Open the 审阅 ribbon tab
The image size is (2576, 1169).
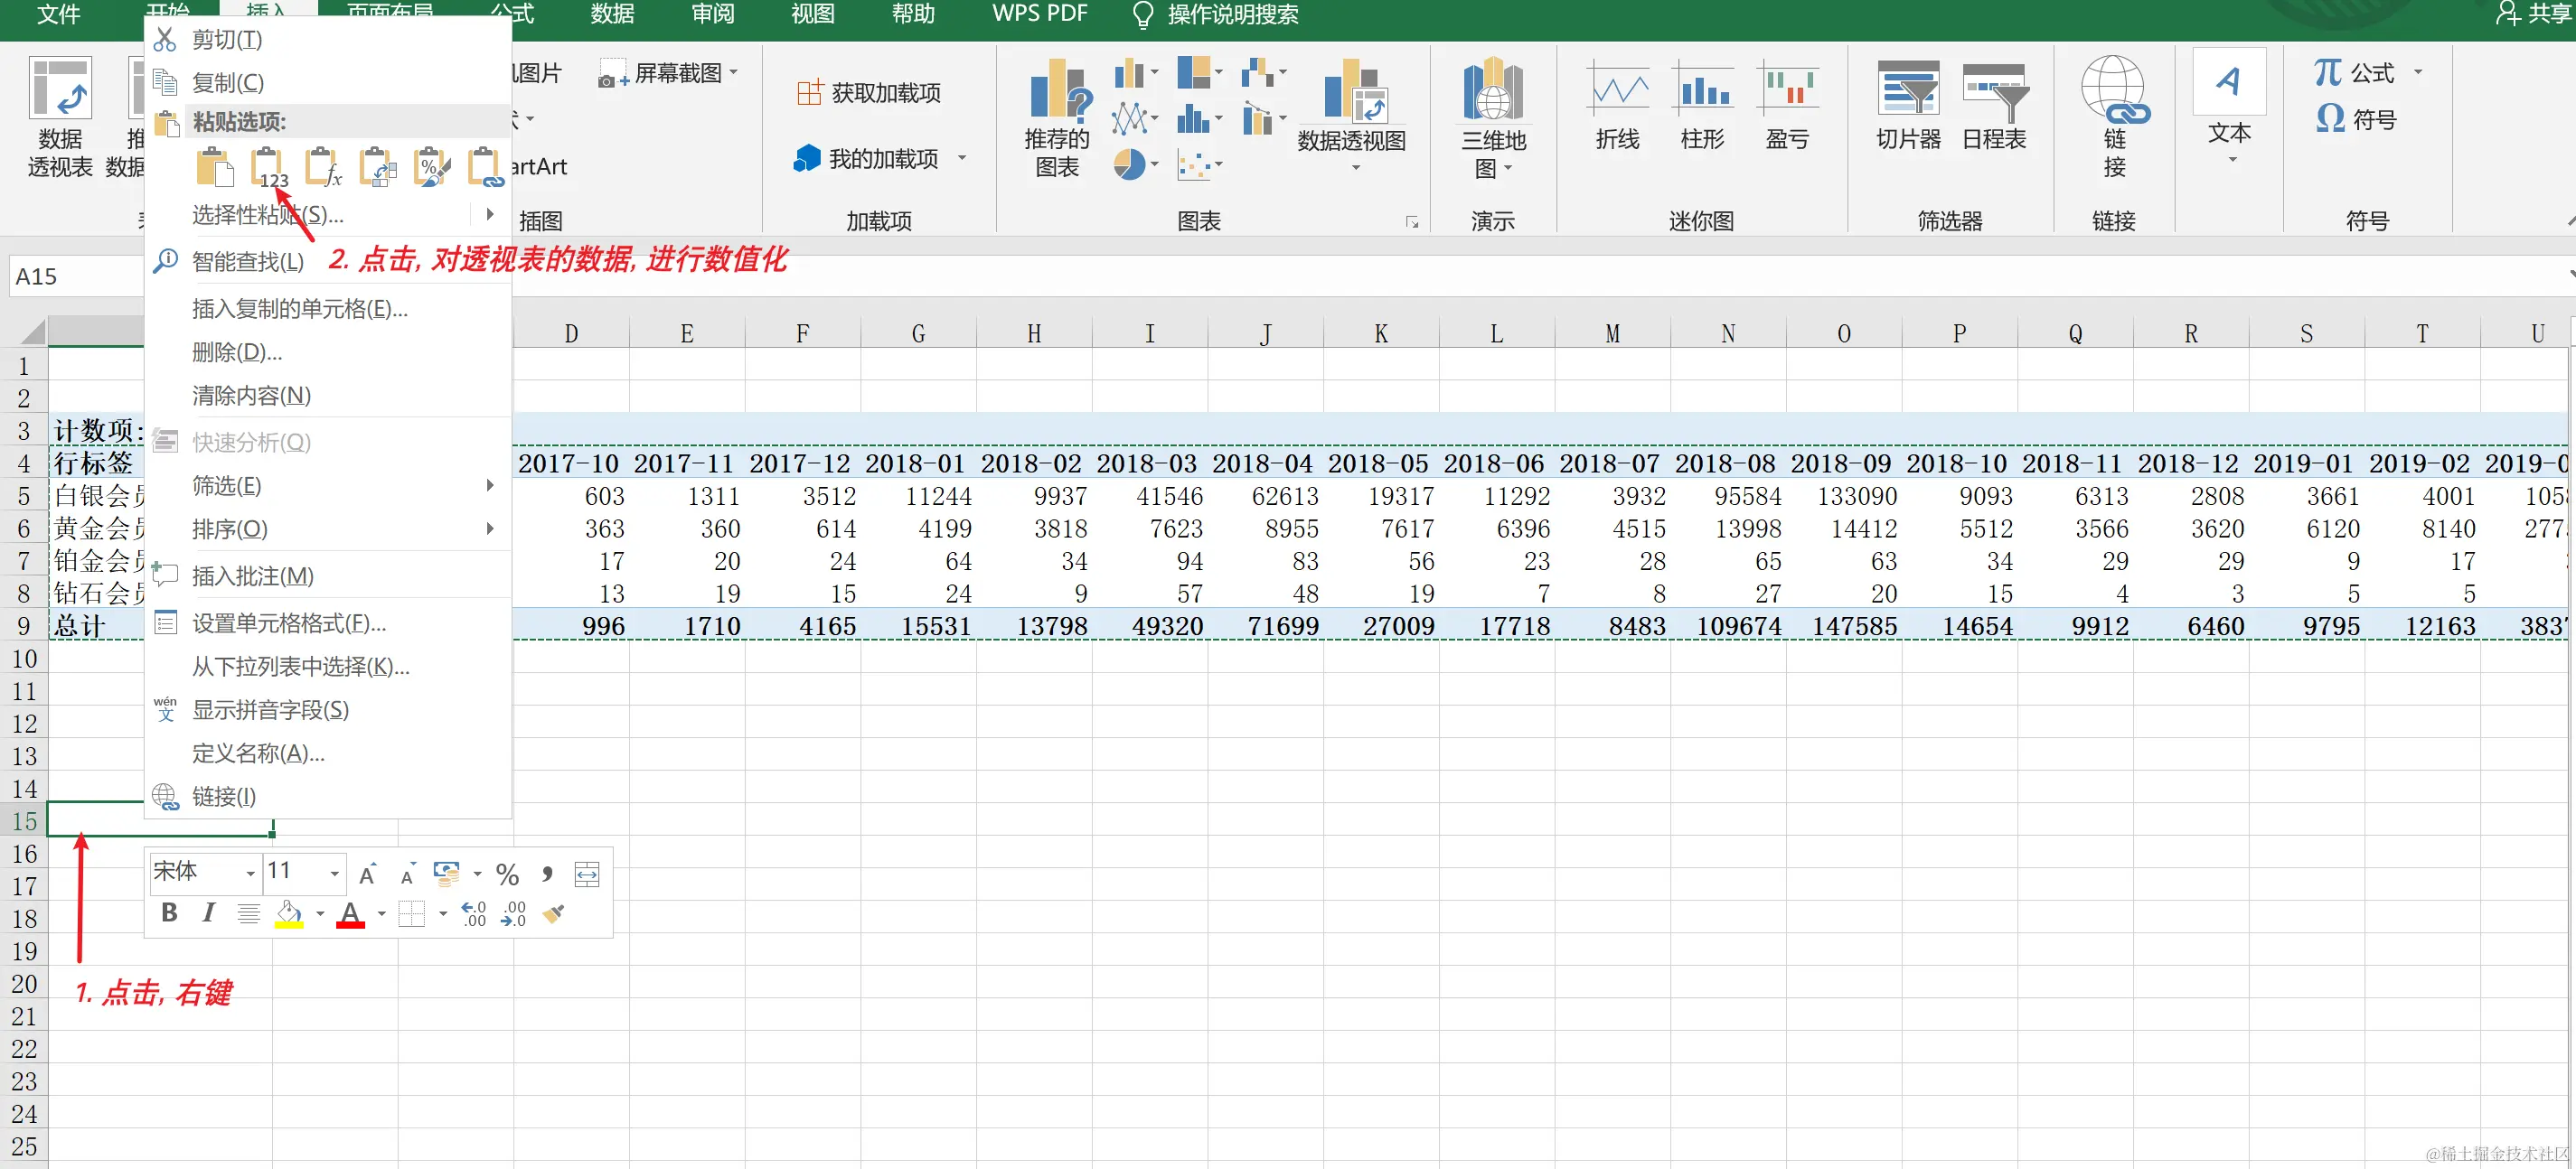point(712,14)
